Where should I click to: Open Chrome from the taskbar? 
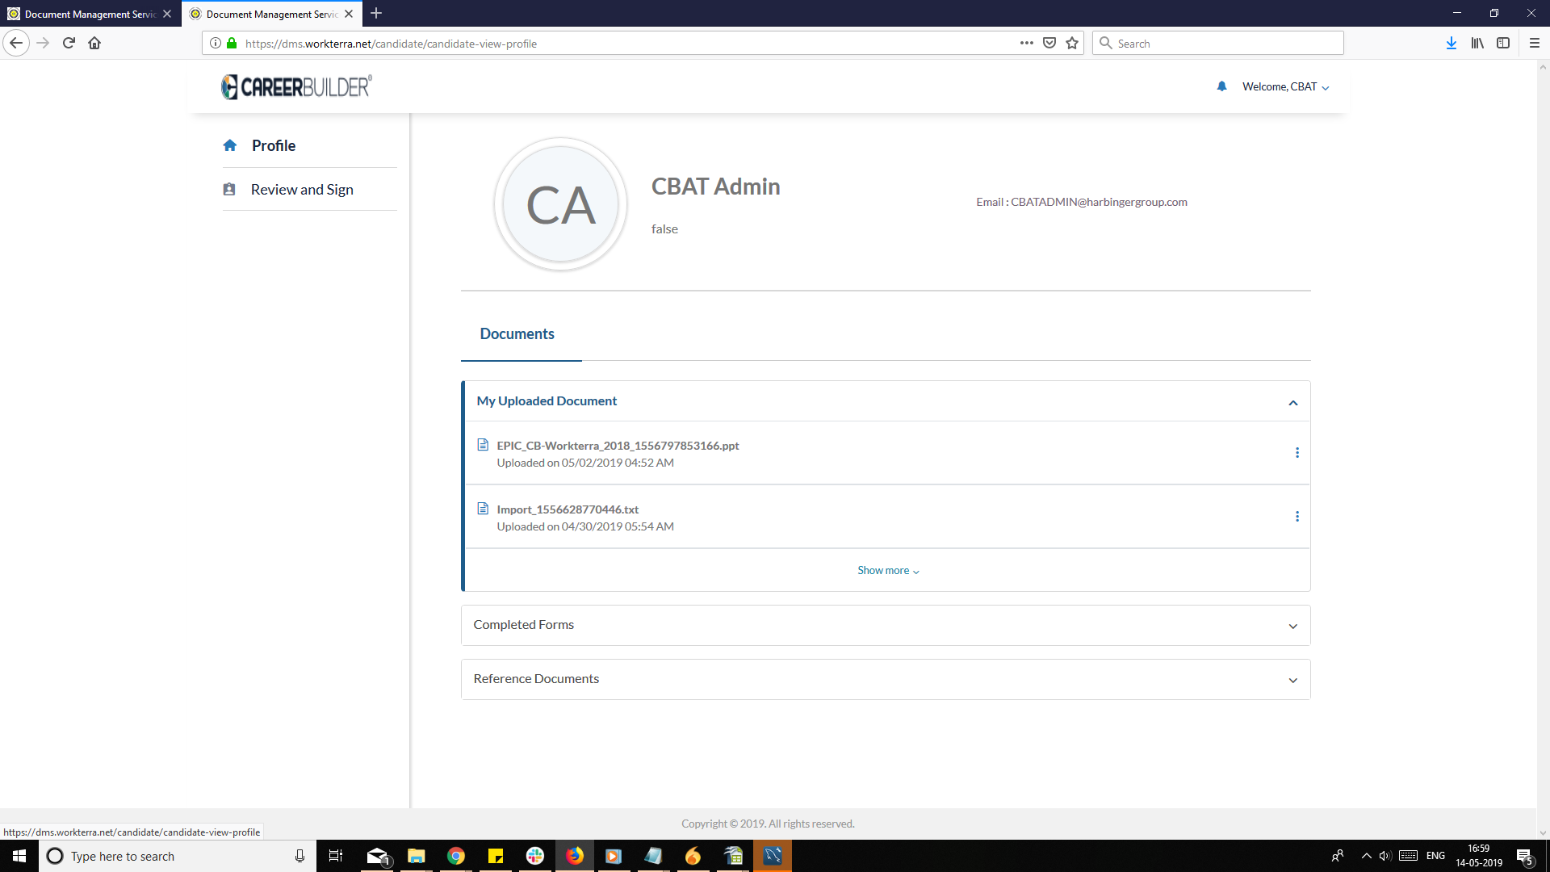point(456,856)
